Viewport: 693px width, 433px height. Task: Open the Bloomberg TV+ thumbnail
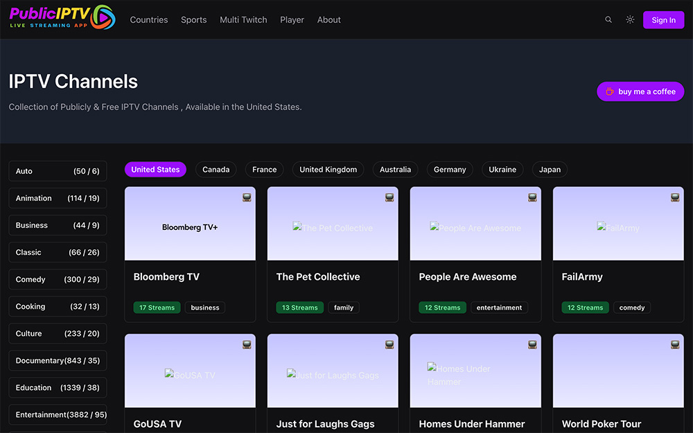click(x=190, y=224)
